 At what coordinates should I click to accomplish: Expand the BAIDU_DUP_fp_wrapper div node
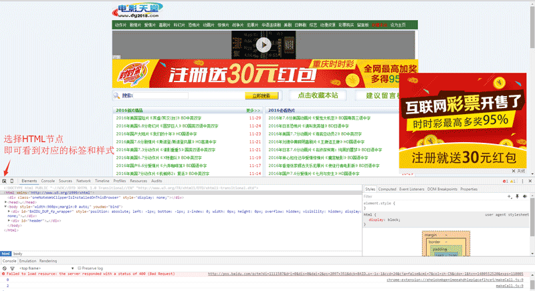pos(9,212)
